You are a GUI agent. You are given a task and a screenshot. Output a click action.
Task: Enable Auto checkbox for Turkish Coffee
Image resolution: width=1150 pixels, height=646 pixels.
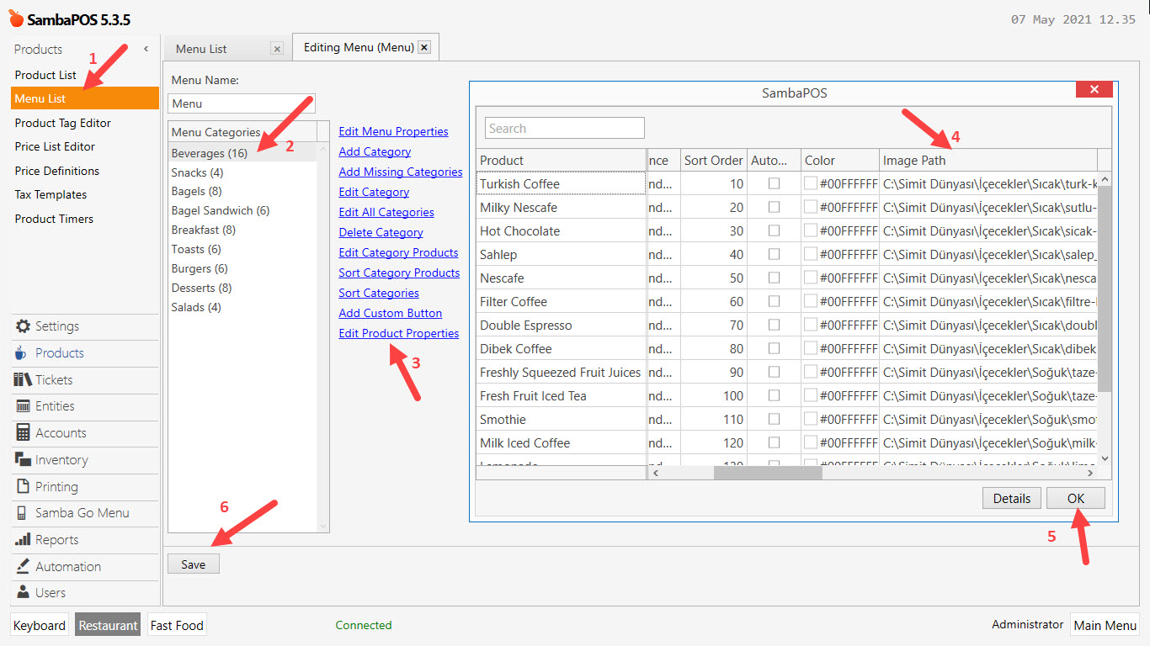coord(774,183)
